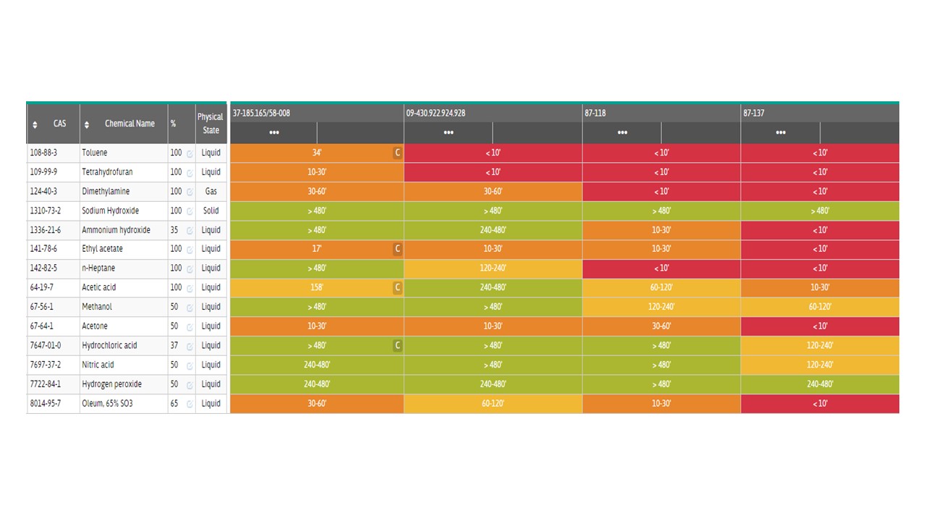Screen dimensions: 926x521
Task: Click green '> 480'' cell for n-Heptane row
Action: point(317,268)
